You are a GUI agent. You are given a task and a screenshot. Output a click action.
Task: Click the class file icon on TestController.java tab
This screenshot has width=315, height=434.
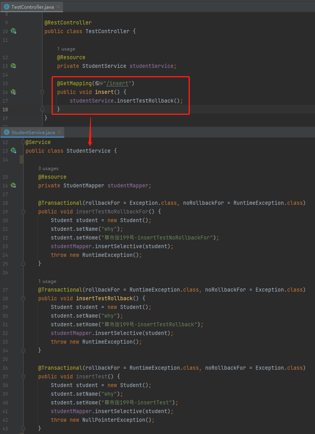pos(7,7)
